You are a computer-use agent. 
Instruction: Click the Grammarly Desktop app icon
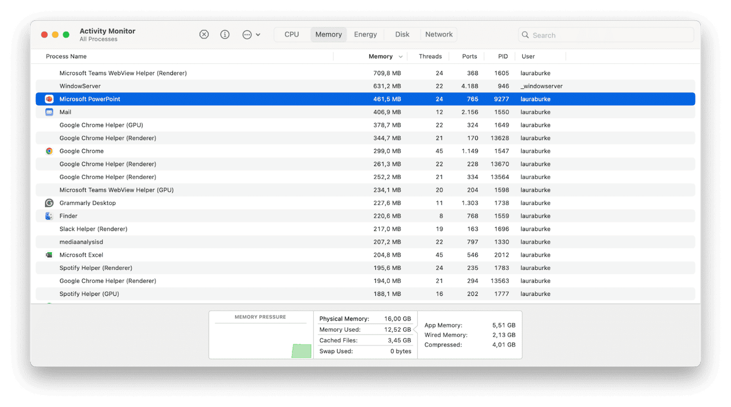pyautogui.click(x=49, y=203)
